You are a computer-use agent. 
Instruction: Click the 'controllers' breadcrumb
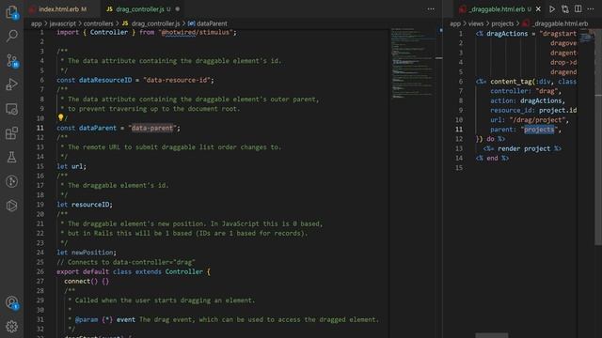[98, 23]
